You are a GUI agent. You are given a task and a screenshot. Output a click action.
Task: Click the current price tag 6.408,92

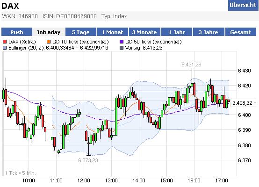click(242, 103)
